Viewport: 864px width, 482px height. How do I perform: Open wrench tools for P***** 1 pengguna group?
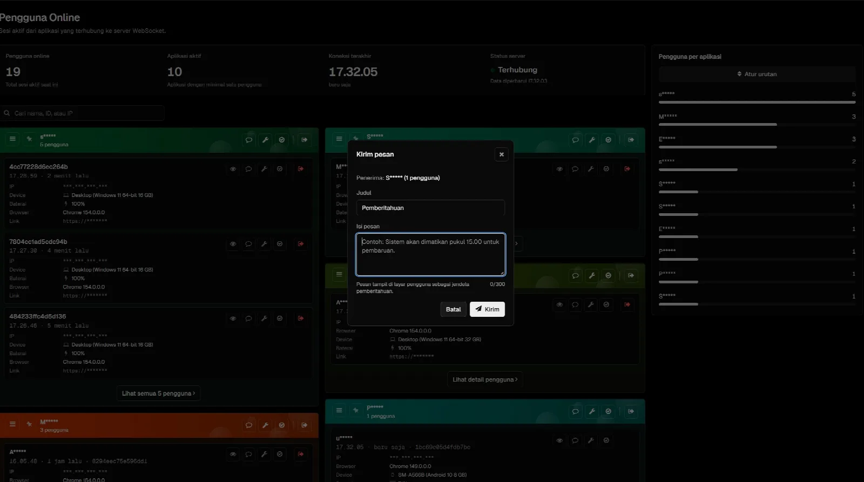[592, 411]
